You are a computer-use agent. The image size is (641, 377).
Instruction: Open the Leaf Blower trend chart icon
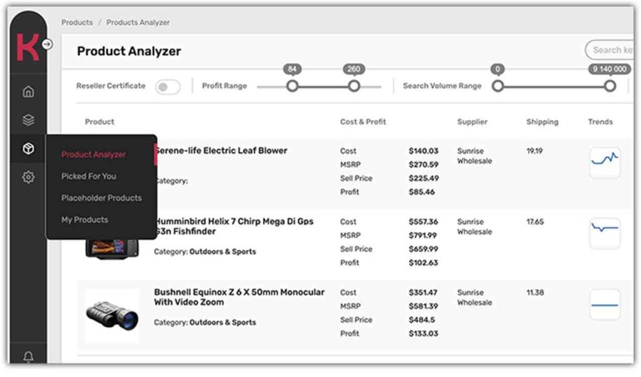pos(604,162)
